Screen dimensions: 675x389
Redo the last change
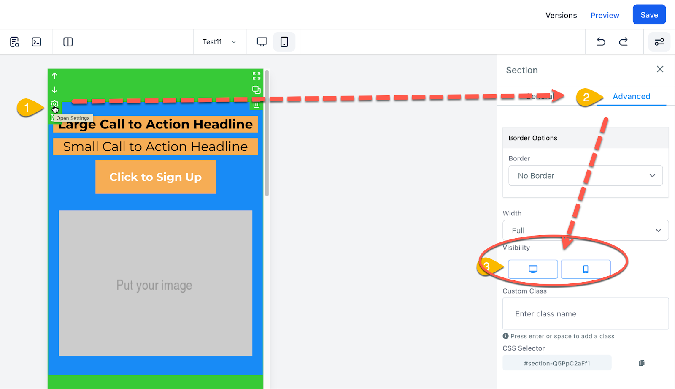(x=624, y=41)
